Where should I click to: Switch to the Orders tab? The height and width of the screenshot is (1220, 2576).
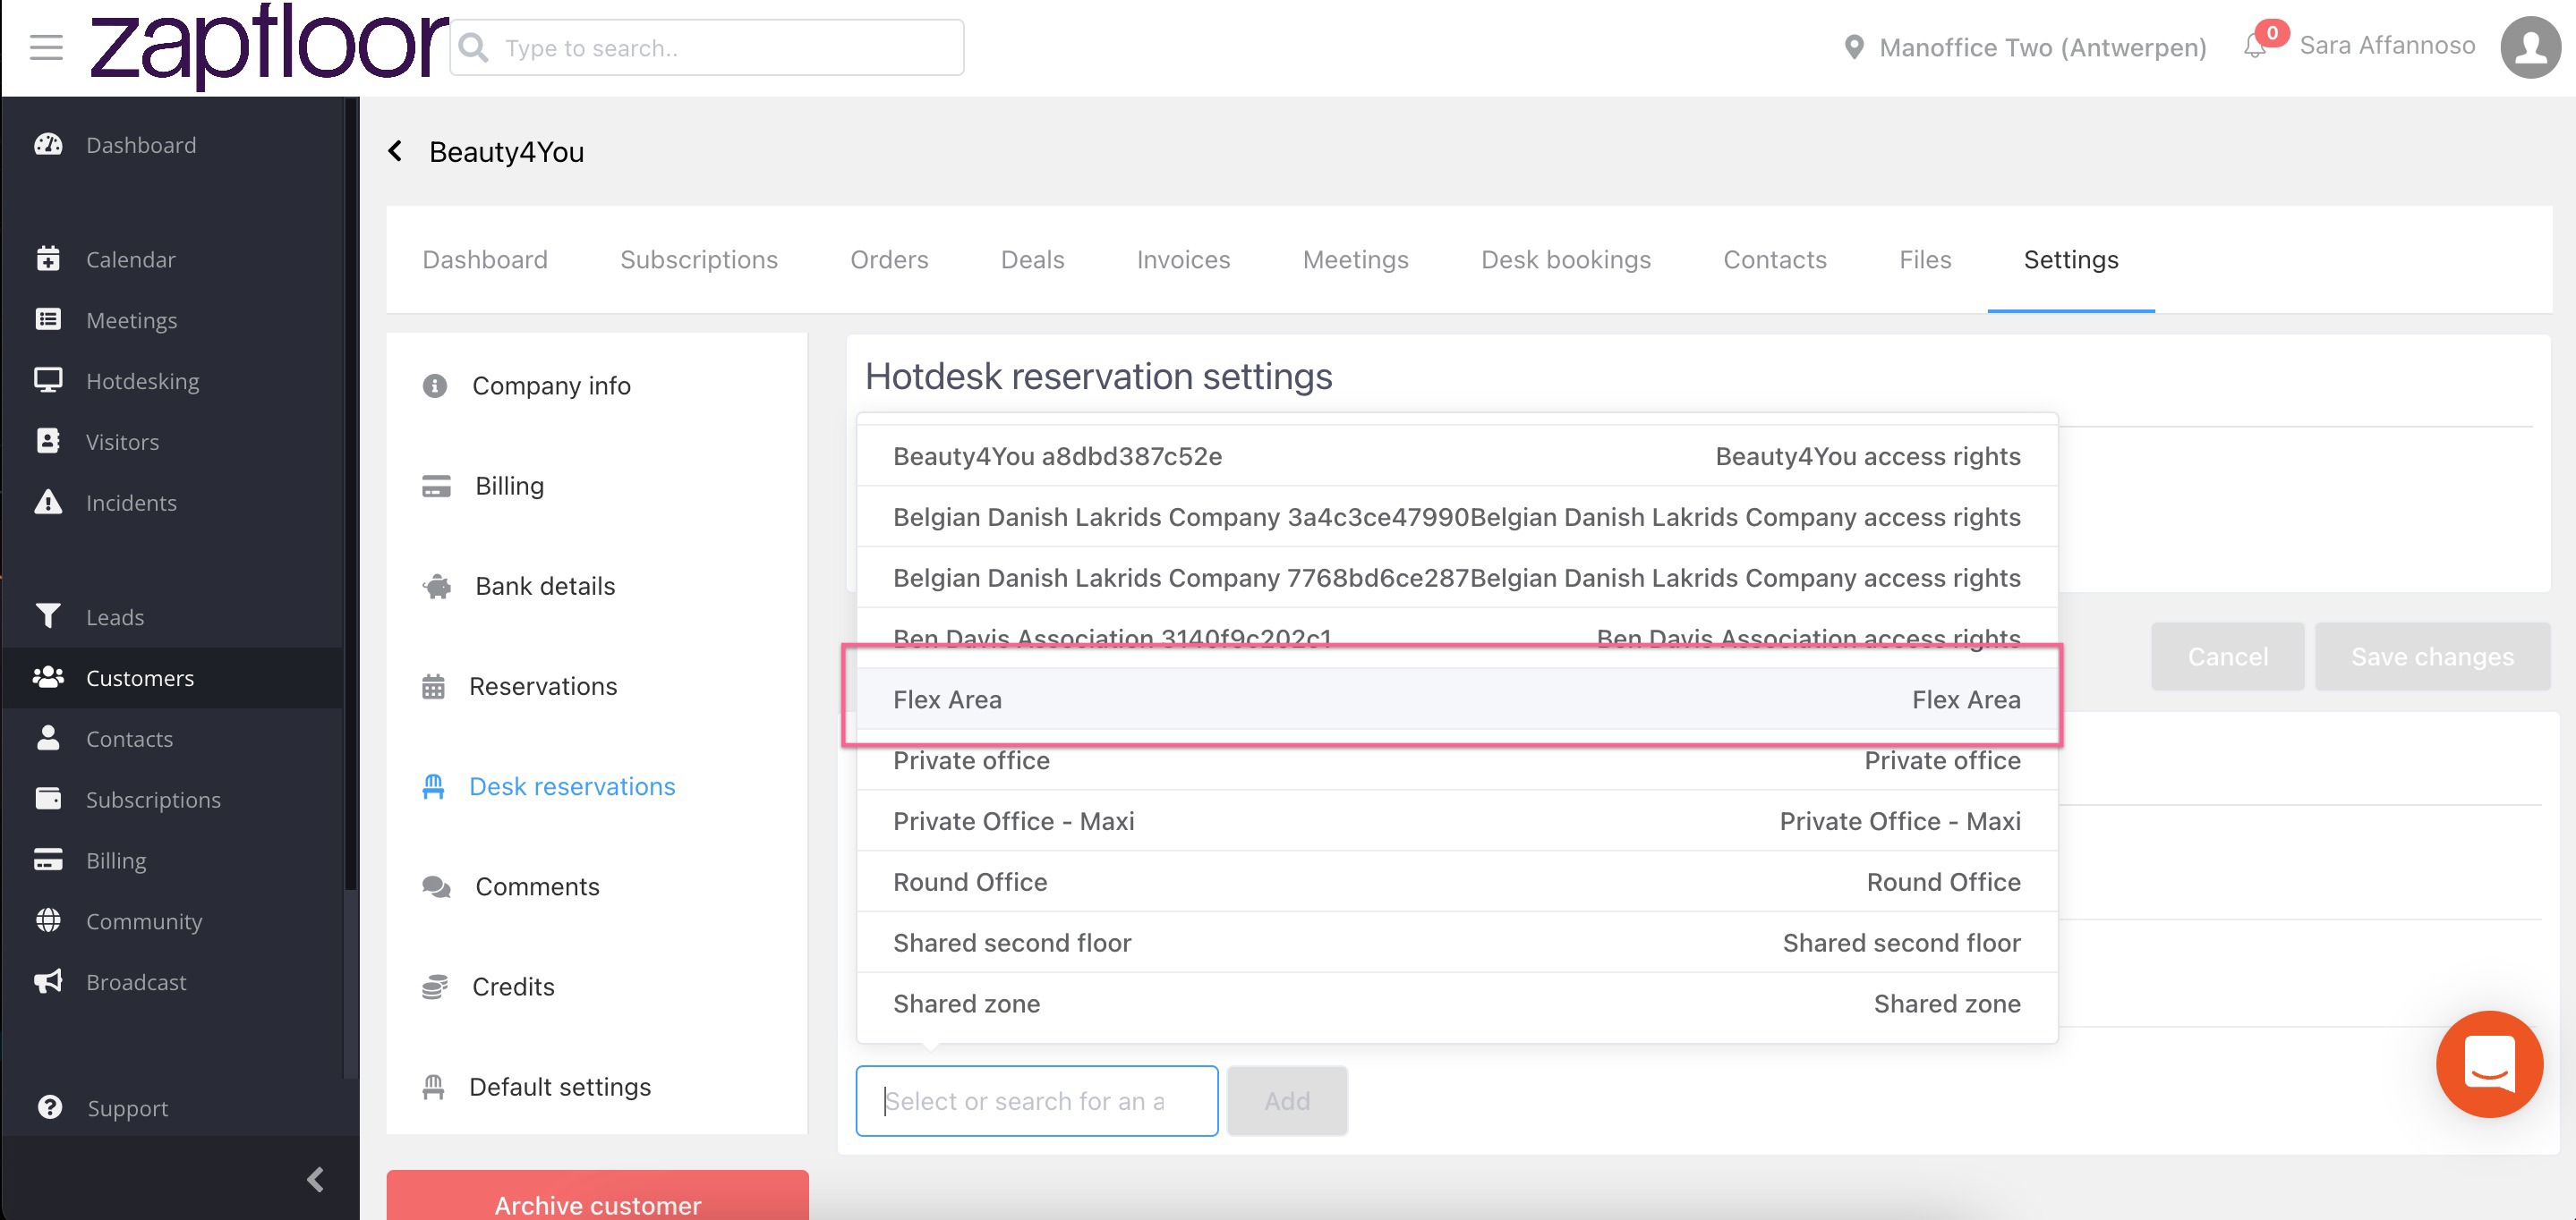pos(889,259)
